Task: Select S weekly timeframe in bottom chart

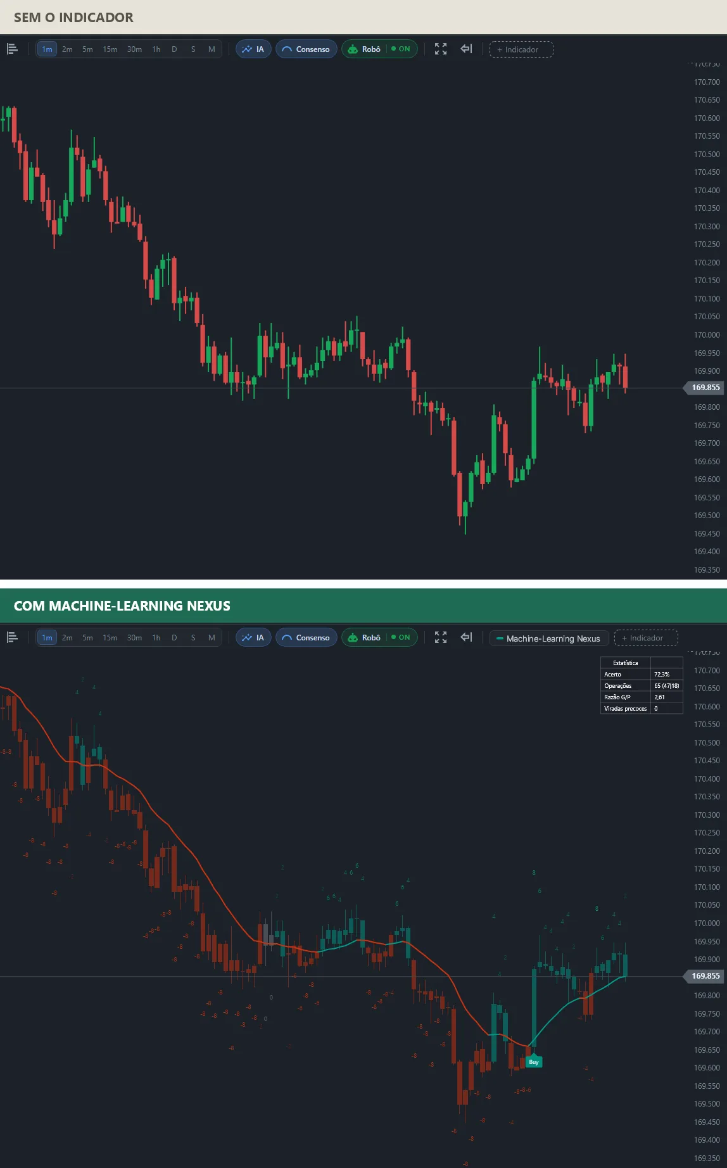Action: (193, 637)
